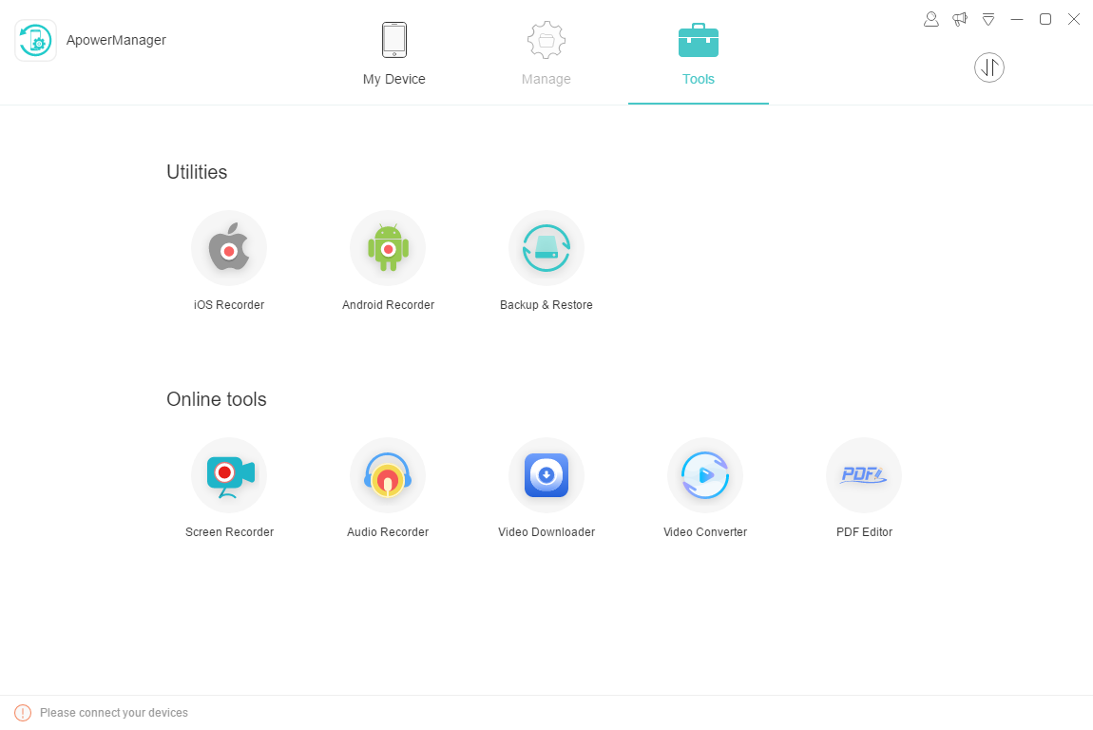Image resolution: width=1093 pixels, height=730 pixels.
Task: Click the ApowerManager logo
Action: (x=35, y=40)
